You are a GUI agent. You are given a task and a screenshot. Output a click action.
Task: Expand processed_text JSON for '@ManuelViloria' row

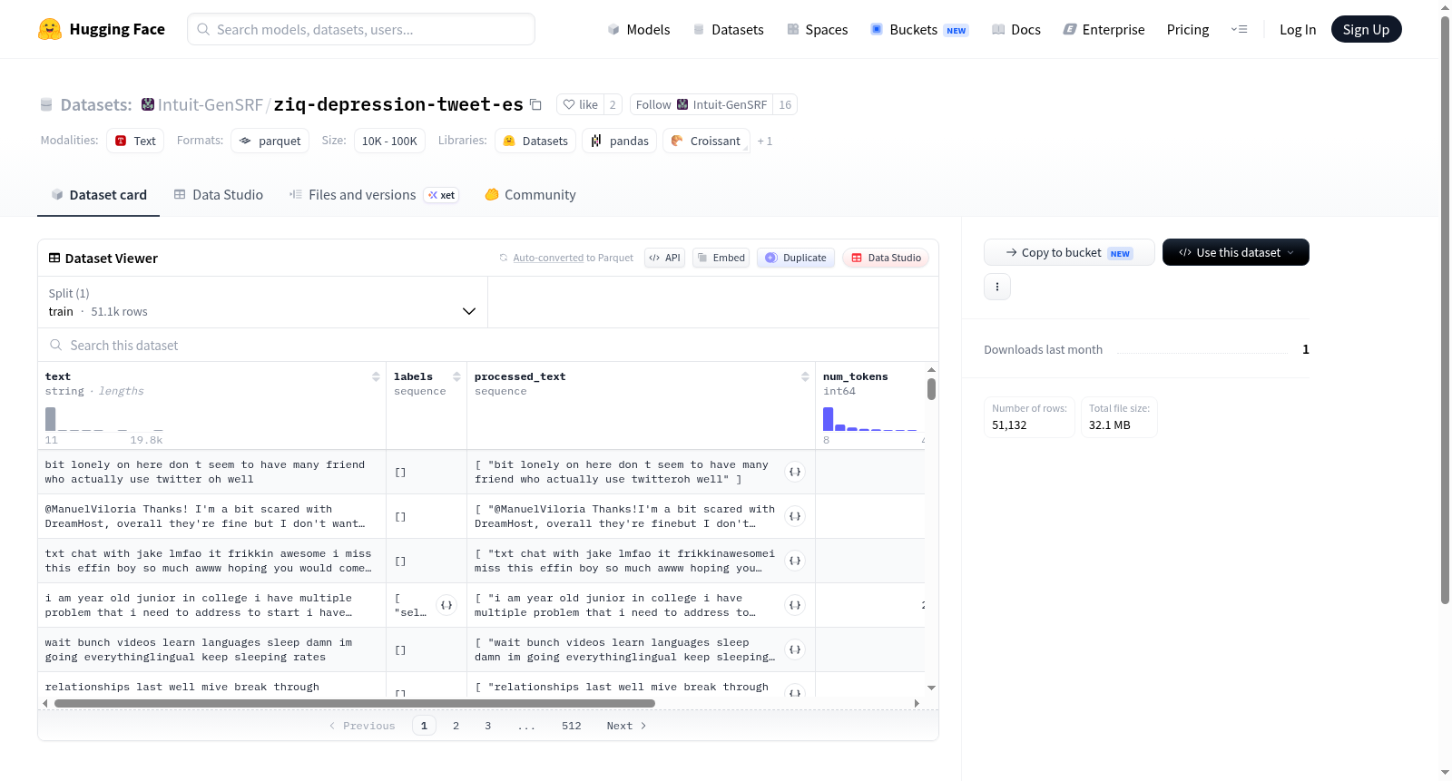[795, 516]
